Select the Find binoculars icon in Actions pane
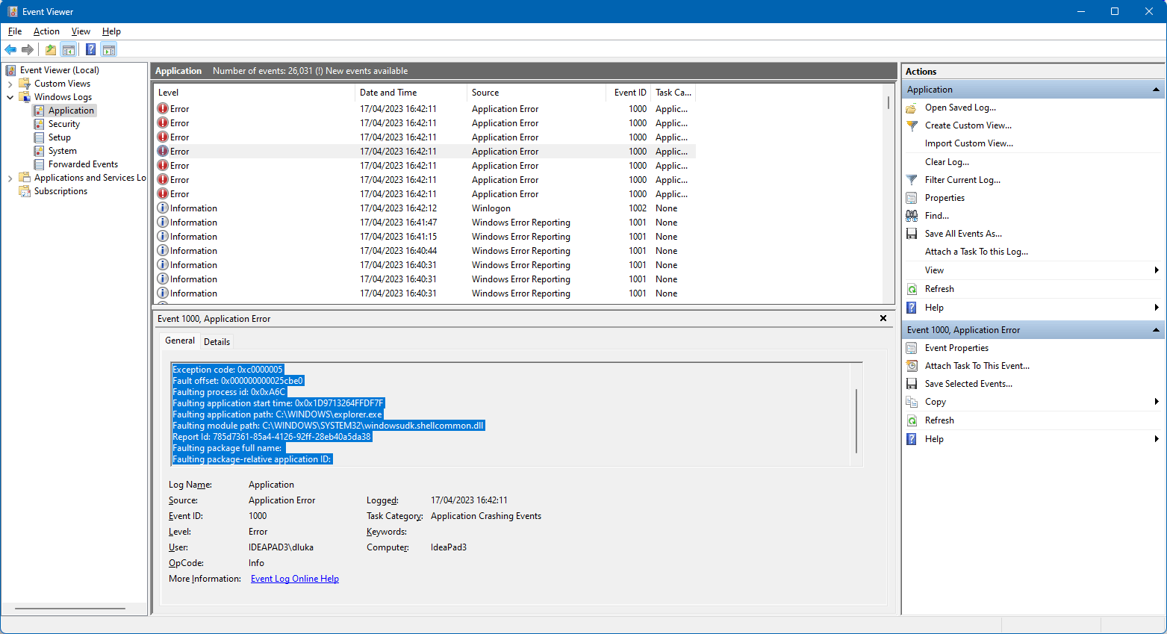This screenshot has height=634, width=1167. (x=912, y=215)
